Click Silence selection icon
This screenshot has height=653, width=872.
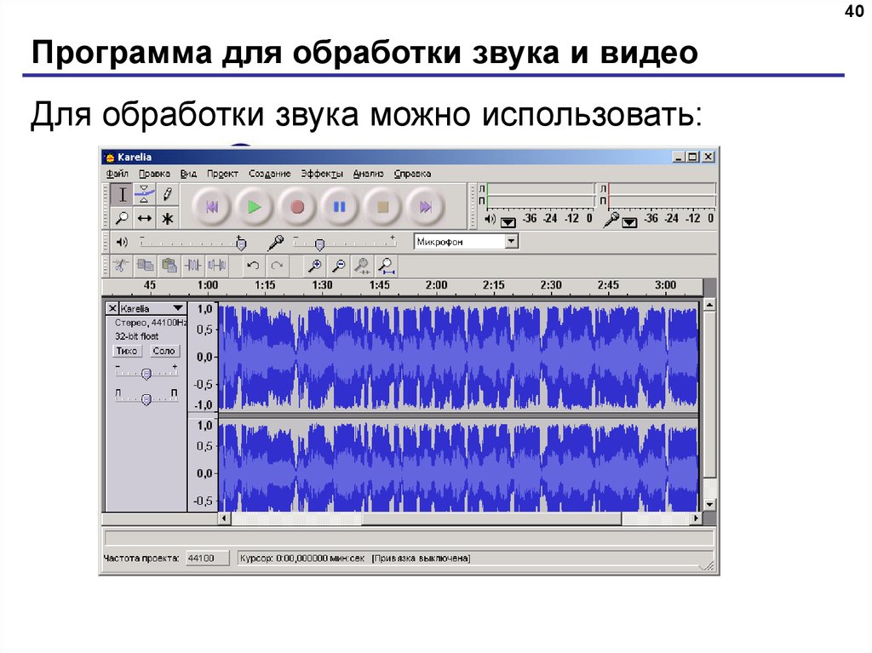[x=217, y=266]
